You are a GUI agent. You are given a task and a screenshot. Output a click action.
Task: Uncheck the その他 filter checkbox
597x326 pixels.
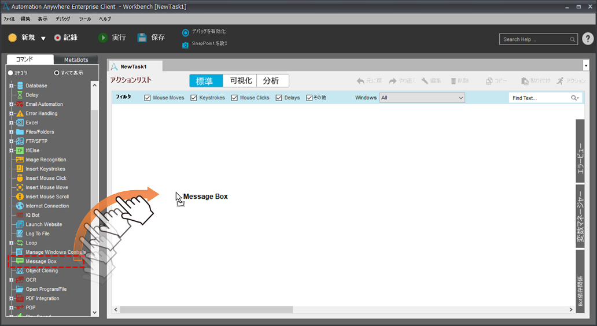[x=309, y=98]
